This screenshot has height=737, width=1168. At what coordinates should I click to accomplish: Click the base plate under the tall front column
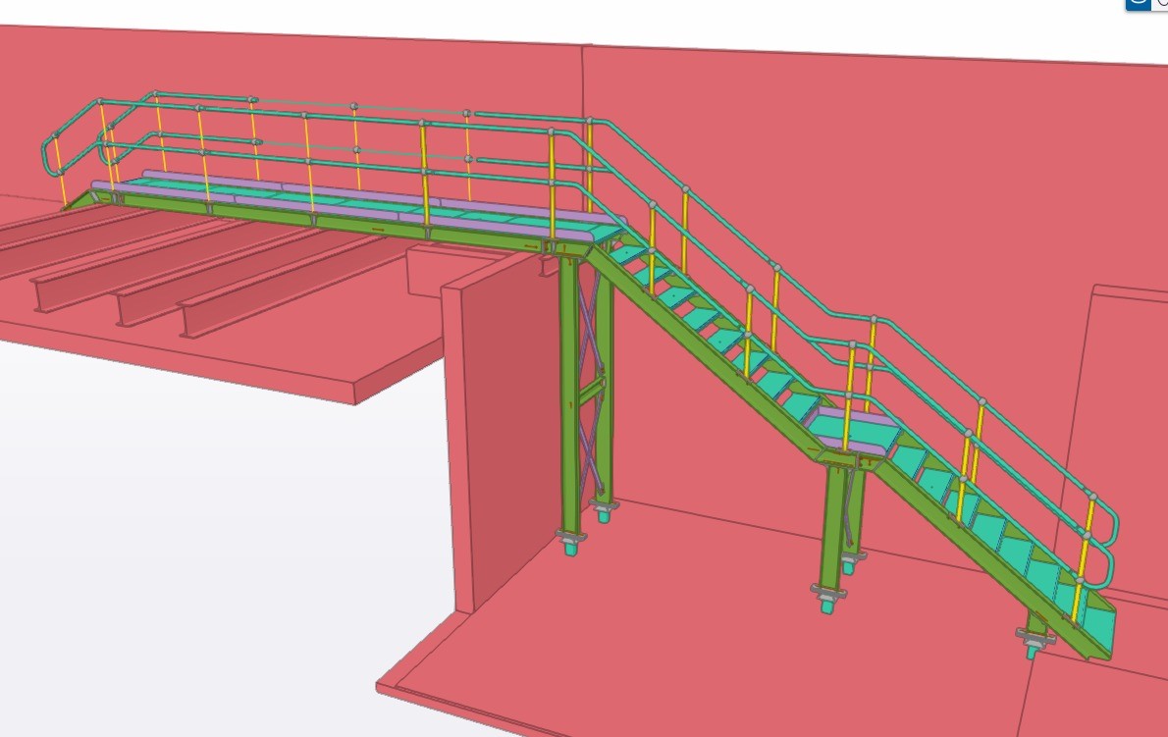point(570,536)
